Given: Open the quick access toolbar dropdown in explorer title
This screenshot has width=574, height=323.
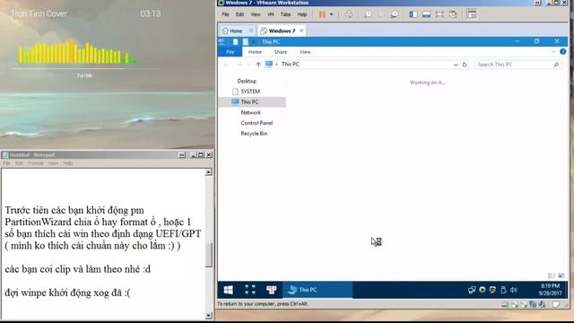Looking at the screenshot, I should coord(253,42).
